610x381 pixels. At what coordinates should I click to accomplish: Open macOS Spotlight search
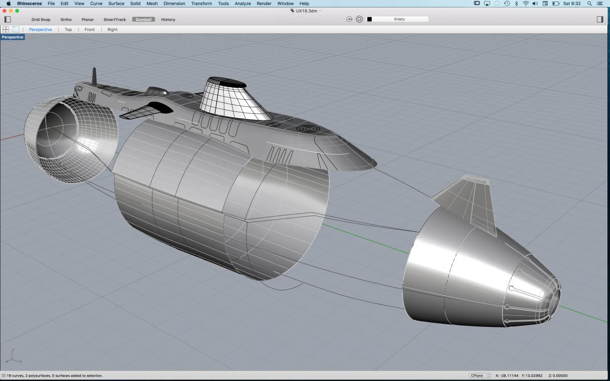(589, 4)
